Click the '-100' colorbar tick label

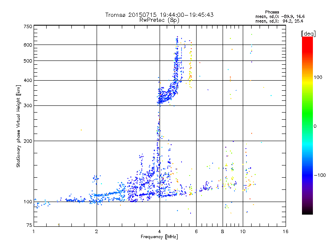coord(320,175)
